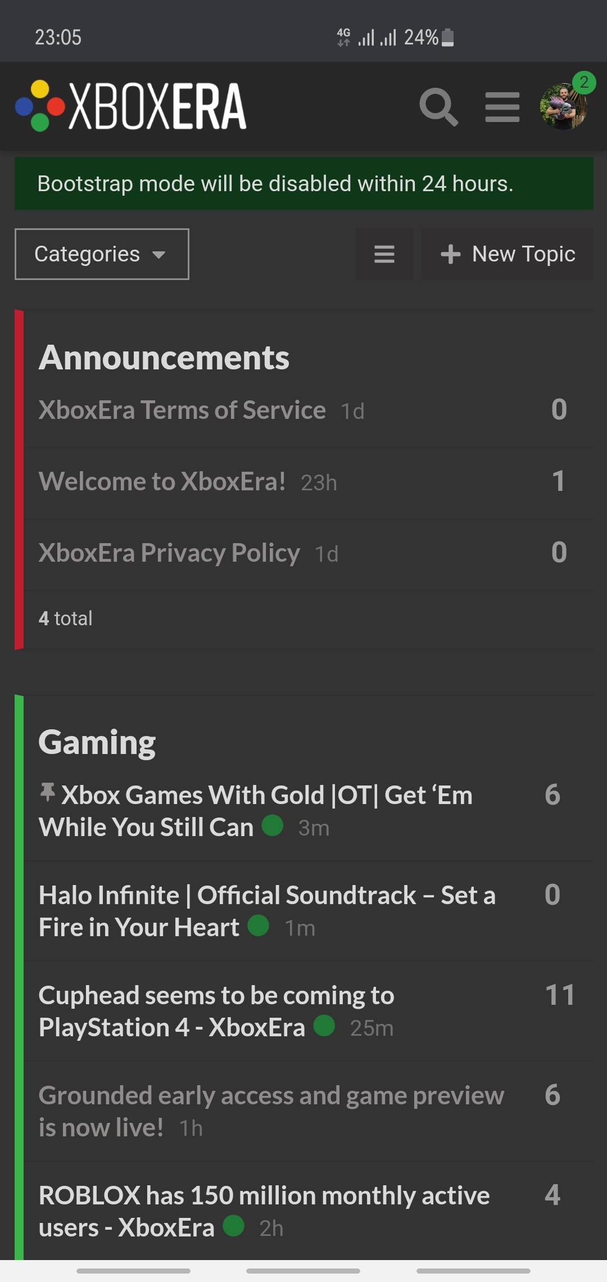Click unread dot on Cuphead topic
The height and width of the screenshot is (1282, 607).
(324, 1026)
